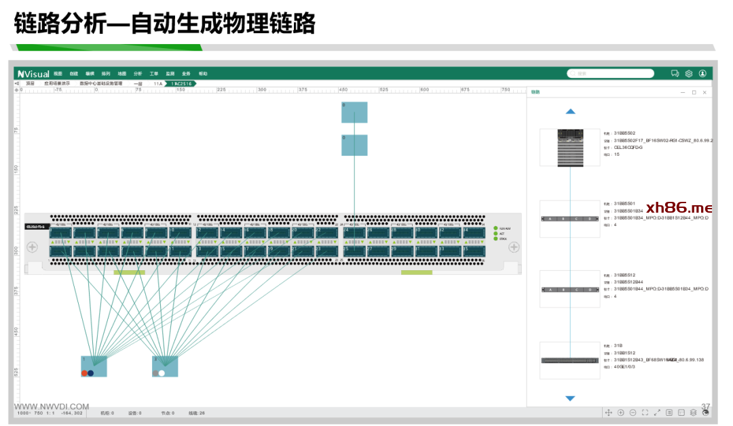733x426 pixels.
Task: Open the chat messages icon
Action: [675, 73]
